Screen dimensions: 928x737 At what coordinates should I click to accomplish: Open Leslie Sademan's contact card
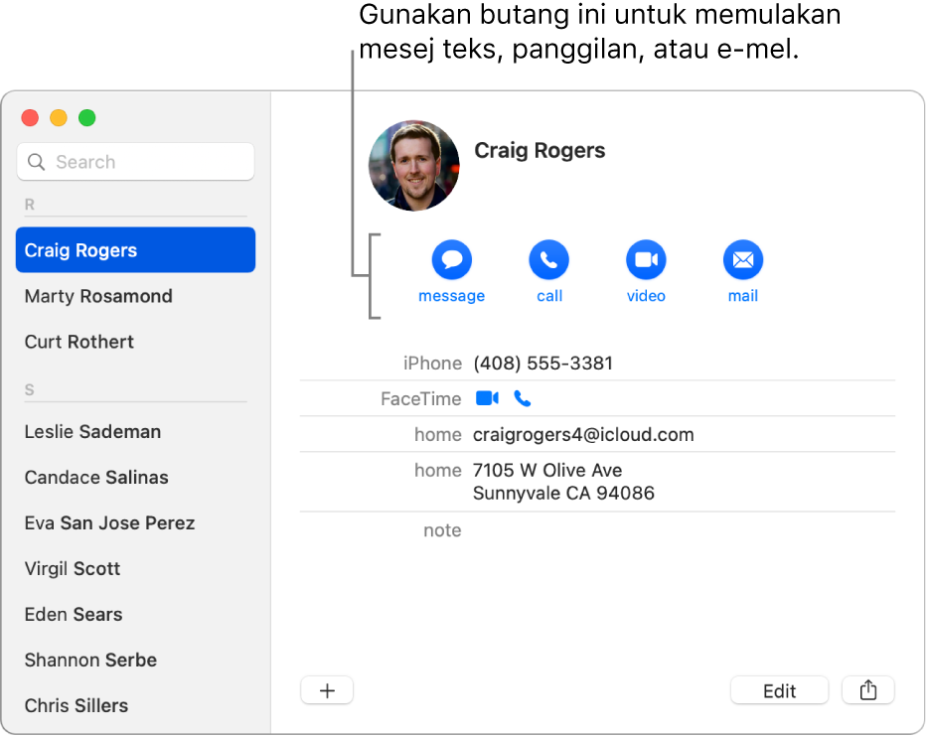pyautogui.click(x=135, y=431)
